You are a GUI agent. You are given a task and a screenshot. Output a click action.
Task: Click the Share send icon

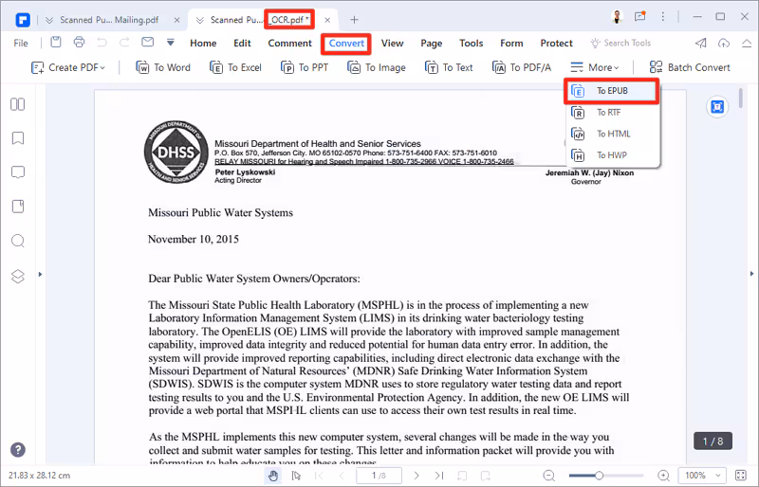tap(701, 43)
